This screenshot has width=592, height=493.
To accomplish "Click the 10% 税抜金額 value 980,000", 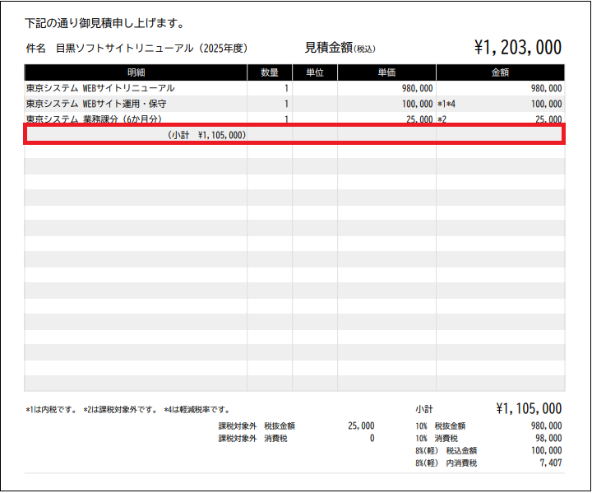I will pos(546,426).
